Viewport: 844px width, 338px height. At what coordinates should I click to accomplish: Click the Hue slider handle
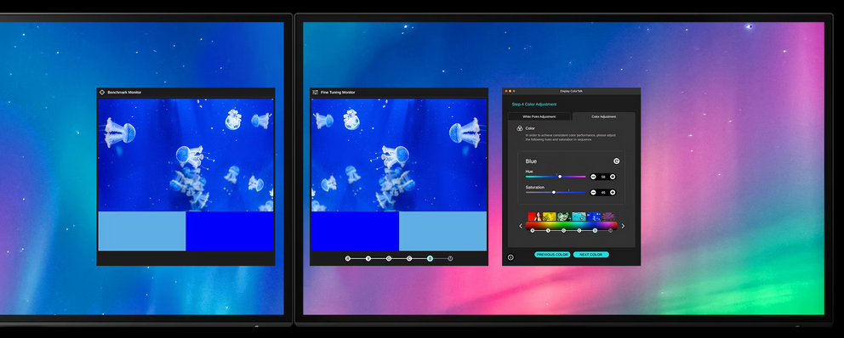tap(560, 177)
